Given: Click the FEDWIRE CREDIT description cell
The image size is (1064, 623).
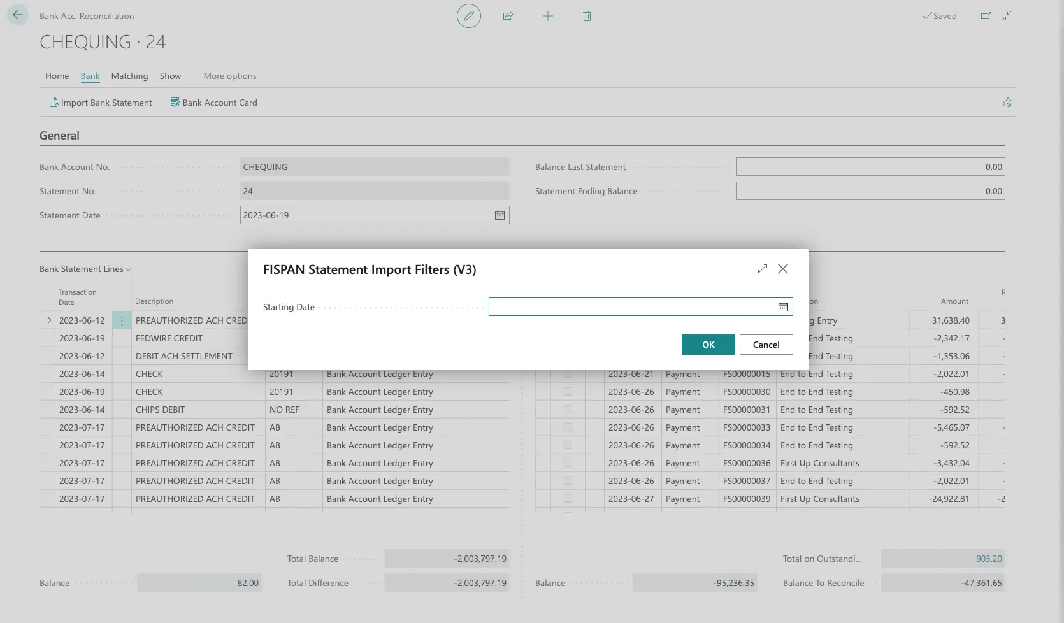Looking at the screenshot, I should (198, 338).
